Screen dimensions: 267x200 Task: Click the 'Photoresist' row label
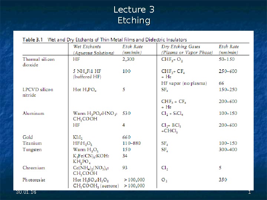[34, 180]
